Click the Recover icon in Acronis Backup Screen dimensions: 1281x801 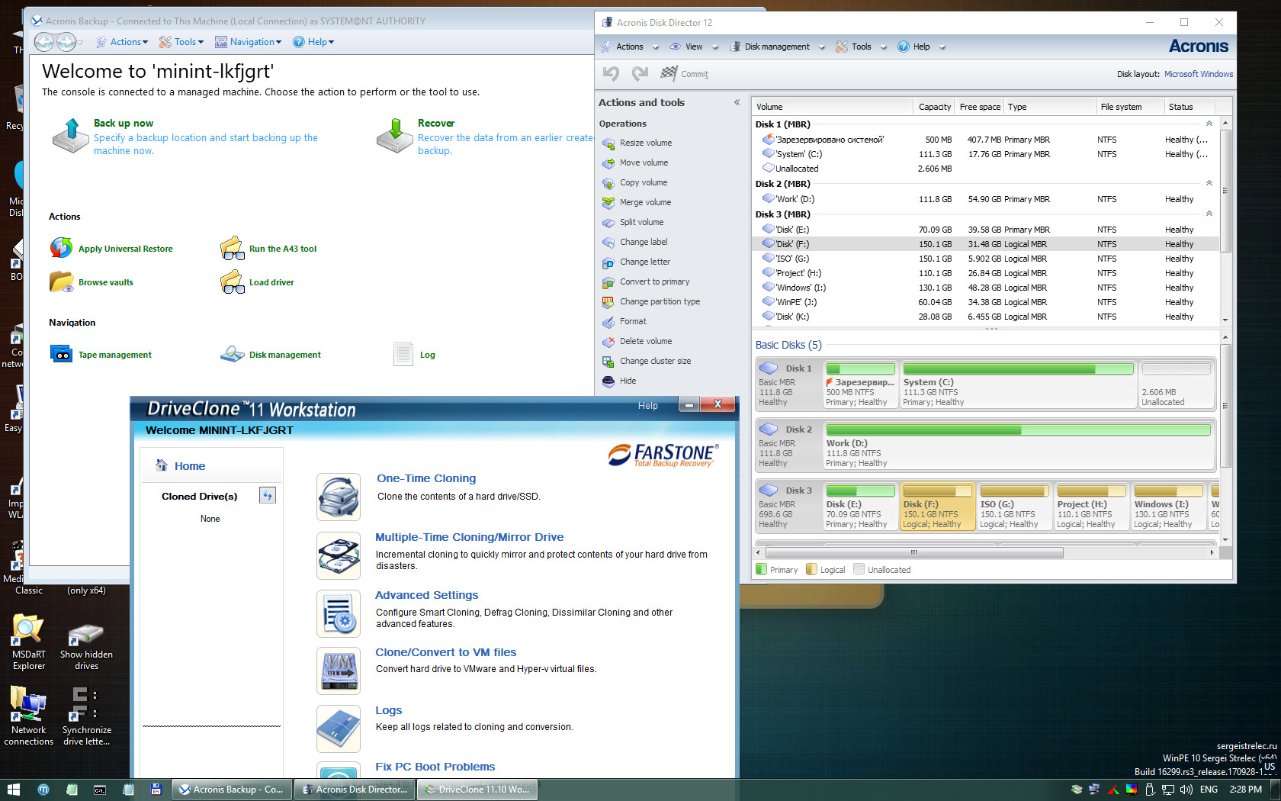coord(395,136)
